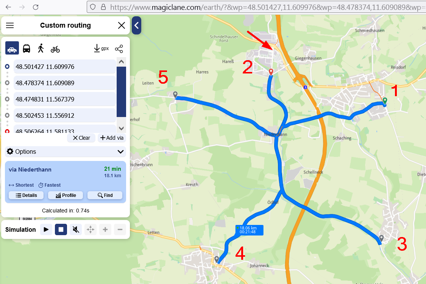
Task: Click the Kreuth label on the map
Action: (x=192, y=184)
